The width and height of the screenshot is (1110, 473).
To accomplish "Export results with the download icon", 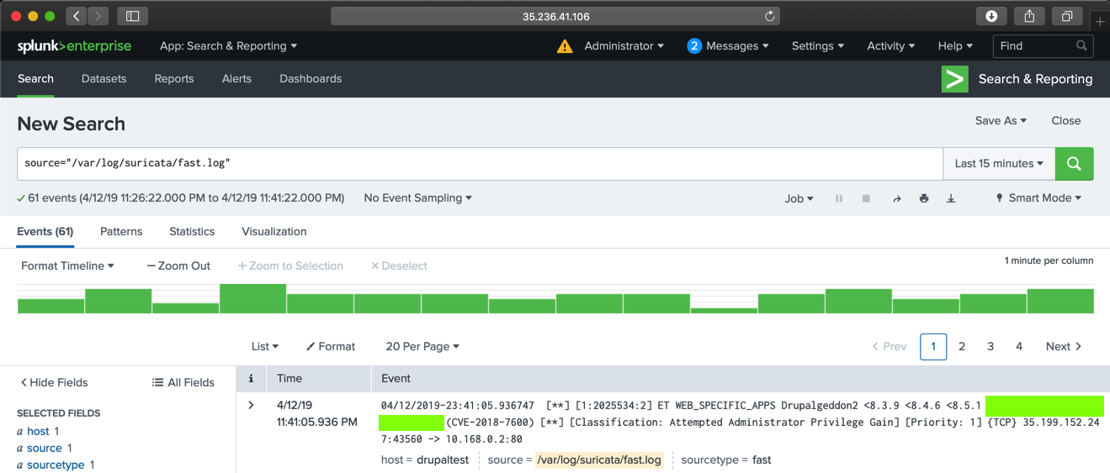I will (951, 198).
